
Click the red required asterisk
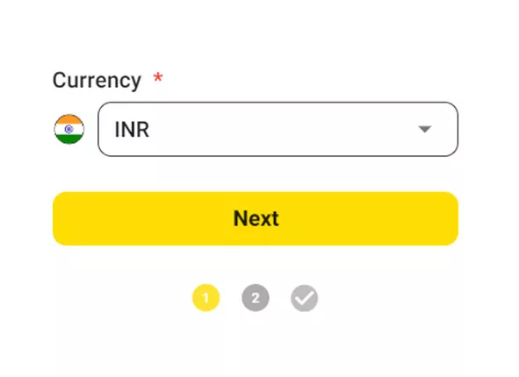pyautogui.click(x=158, y=78)
